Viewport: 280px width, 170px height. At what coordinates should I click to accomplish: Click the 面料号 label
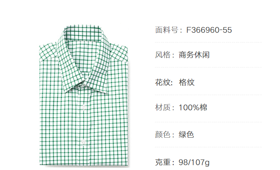(167, 30)
